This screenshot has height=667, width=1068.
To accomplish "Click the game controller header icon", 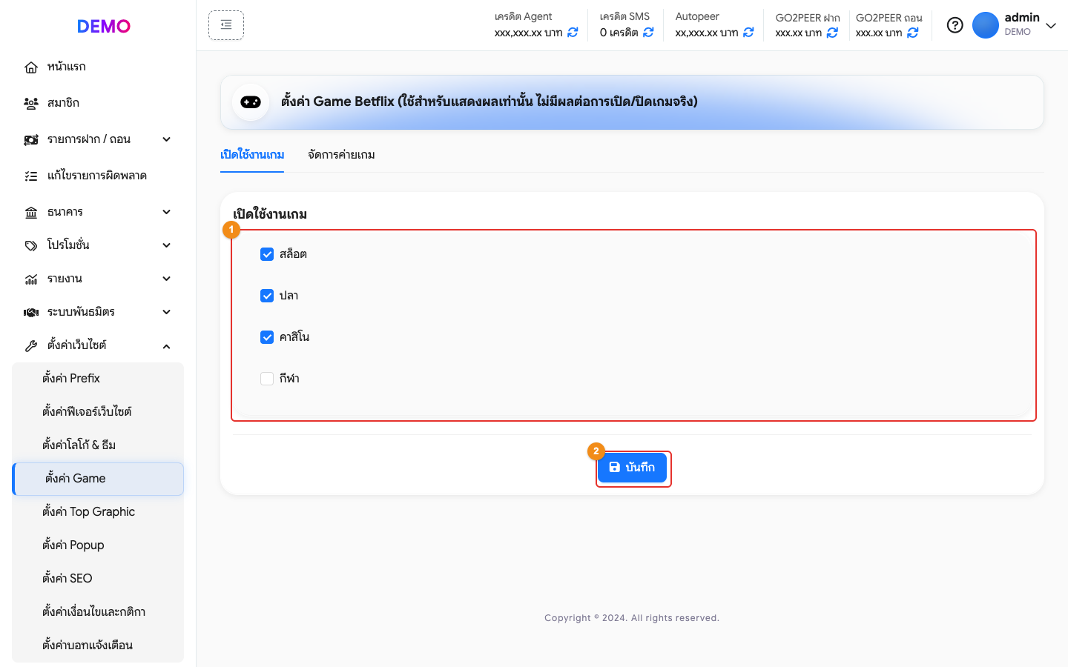I will tap(251, 102).
